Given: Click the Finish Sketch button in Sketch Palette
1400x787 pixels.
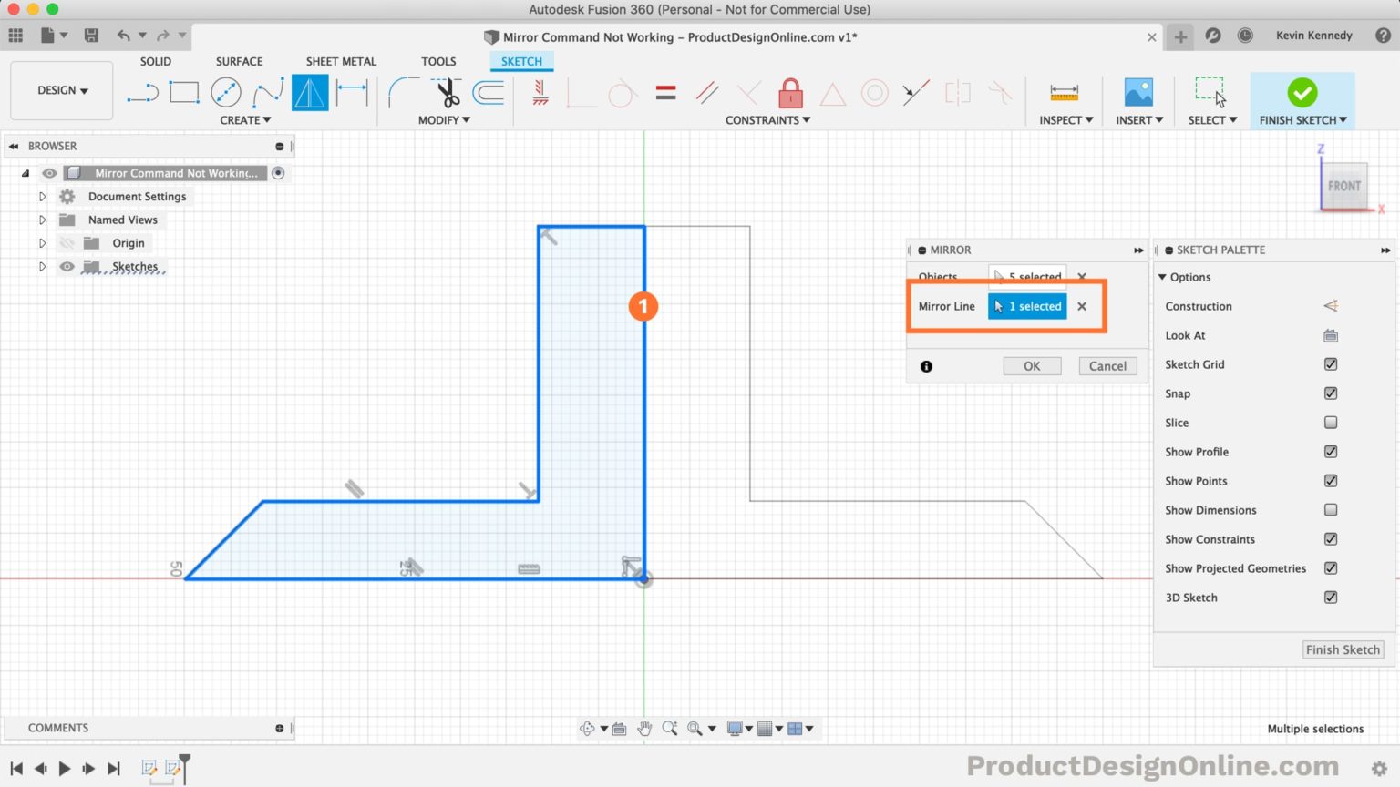Looking at the screenshot, I should pyautogui.click(x=1343, y=649).
